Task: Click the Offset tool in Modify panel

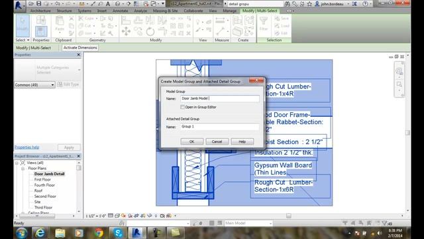Action: [x=138, y=20]
